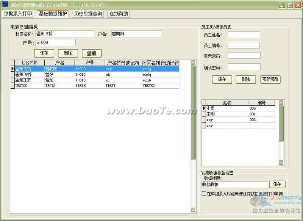Select employee 小李 in the list
Screen dimensions: 303x221
click(227, 108)
